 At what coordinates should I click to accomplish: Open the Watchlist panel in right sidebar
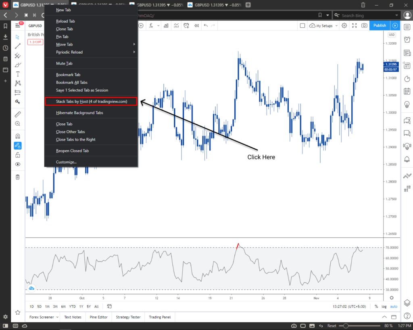(x=407, y=27)
